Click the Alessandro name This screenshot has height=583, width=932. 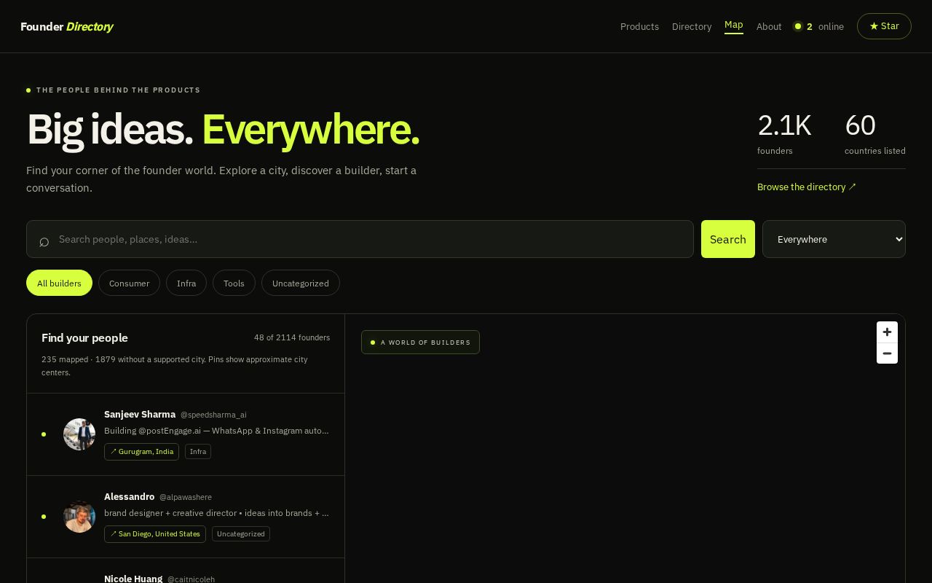click(x=129, y=496)
